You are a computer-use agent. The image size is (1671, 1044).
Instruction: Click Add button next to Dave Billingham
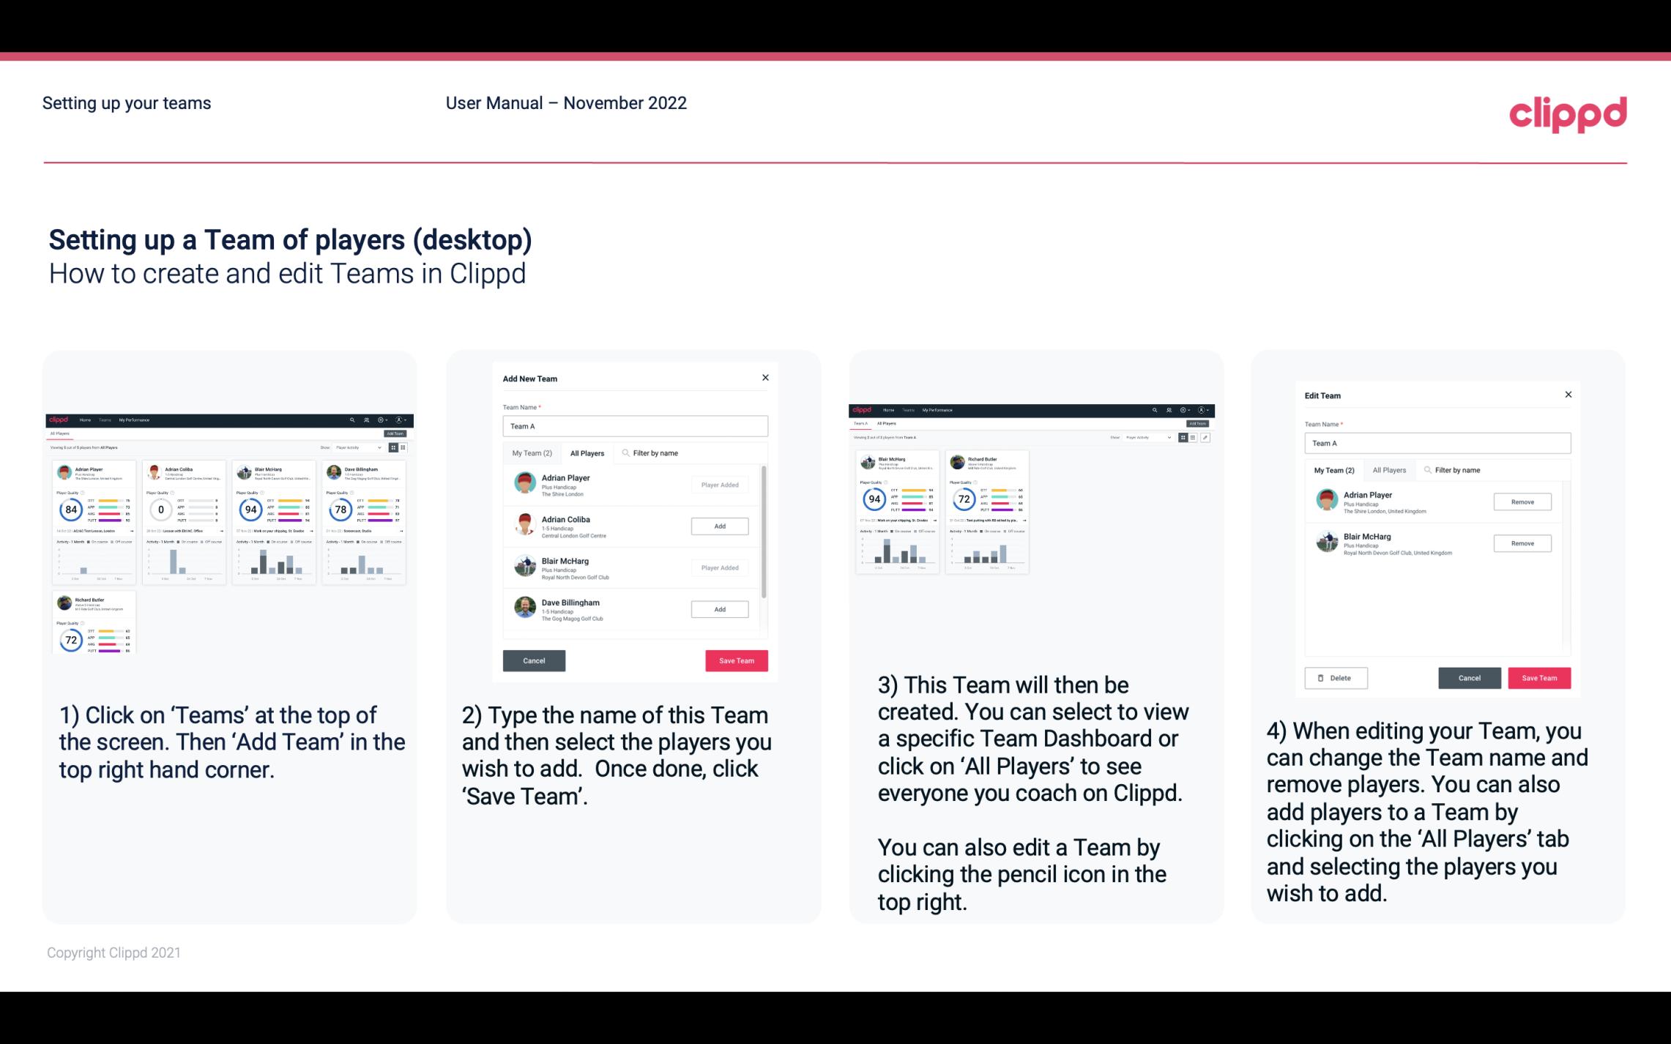718,608
